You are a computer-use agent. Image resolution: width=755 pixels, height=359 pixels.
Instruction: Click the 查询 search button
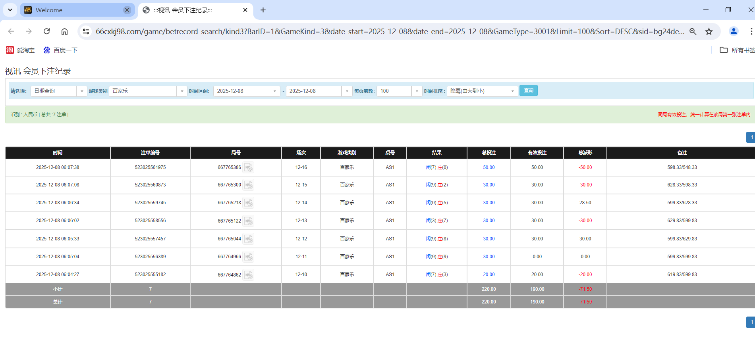point(528,90)
